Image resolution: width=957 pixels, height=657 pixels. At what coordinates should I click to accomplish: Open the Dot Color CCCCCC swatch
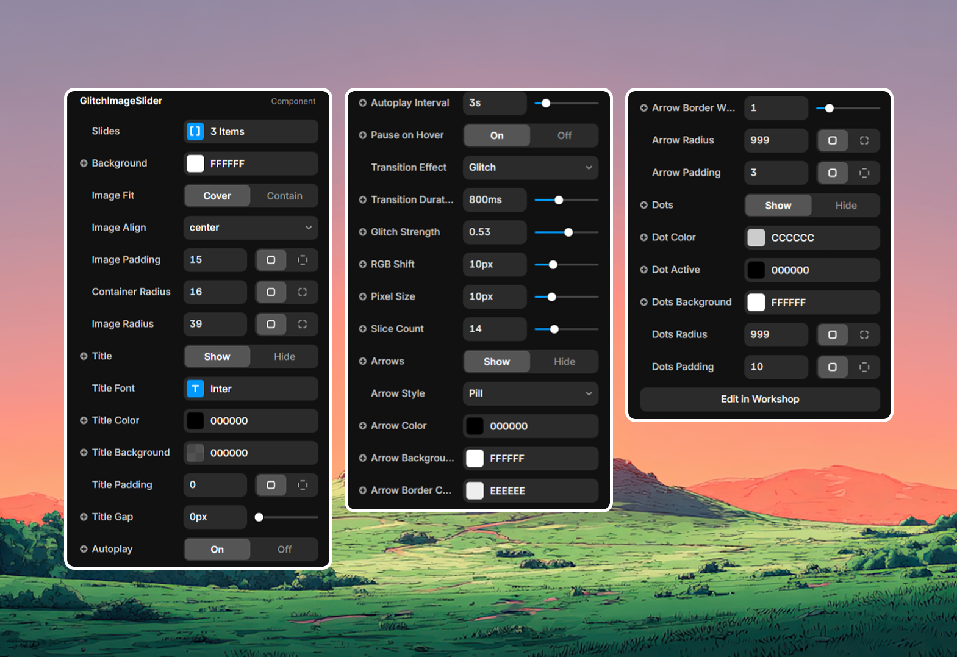pos(756,238)
